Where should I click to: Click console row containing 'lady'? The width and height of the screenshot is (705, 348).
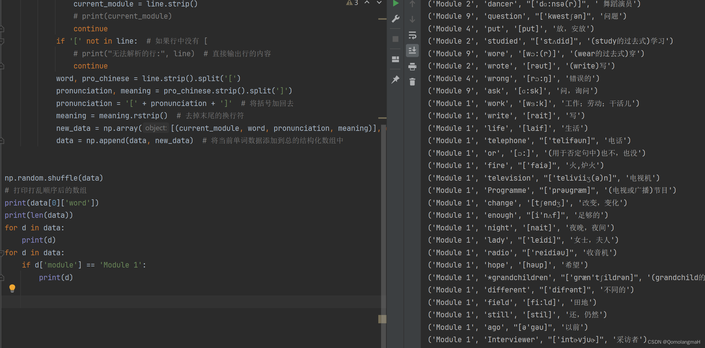[x=523, y=240]
